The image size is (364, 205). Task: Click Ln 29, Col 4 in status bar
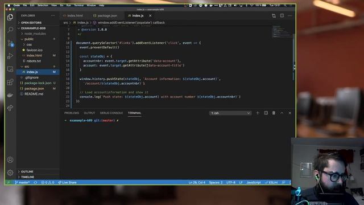point(197,182)
